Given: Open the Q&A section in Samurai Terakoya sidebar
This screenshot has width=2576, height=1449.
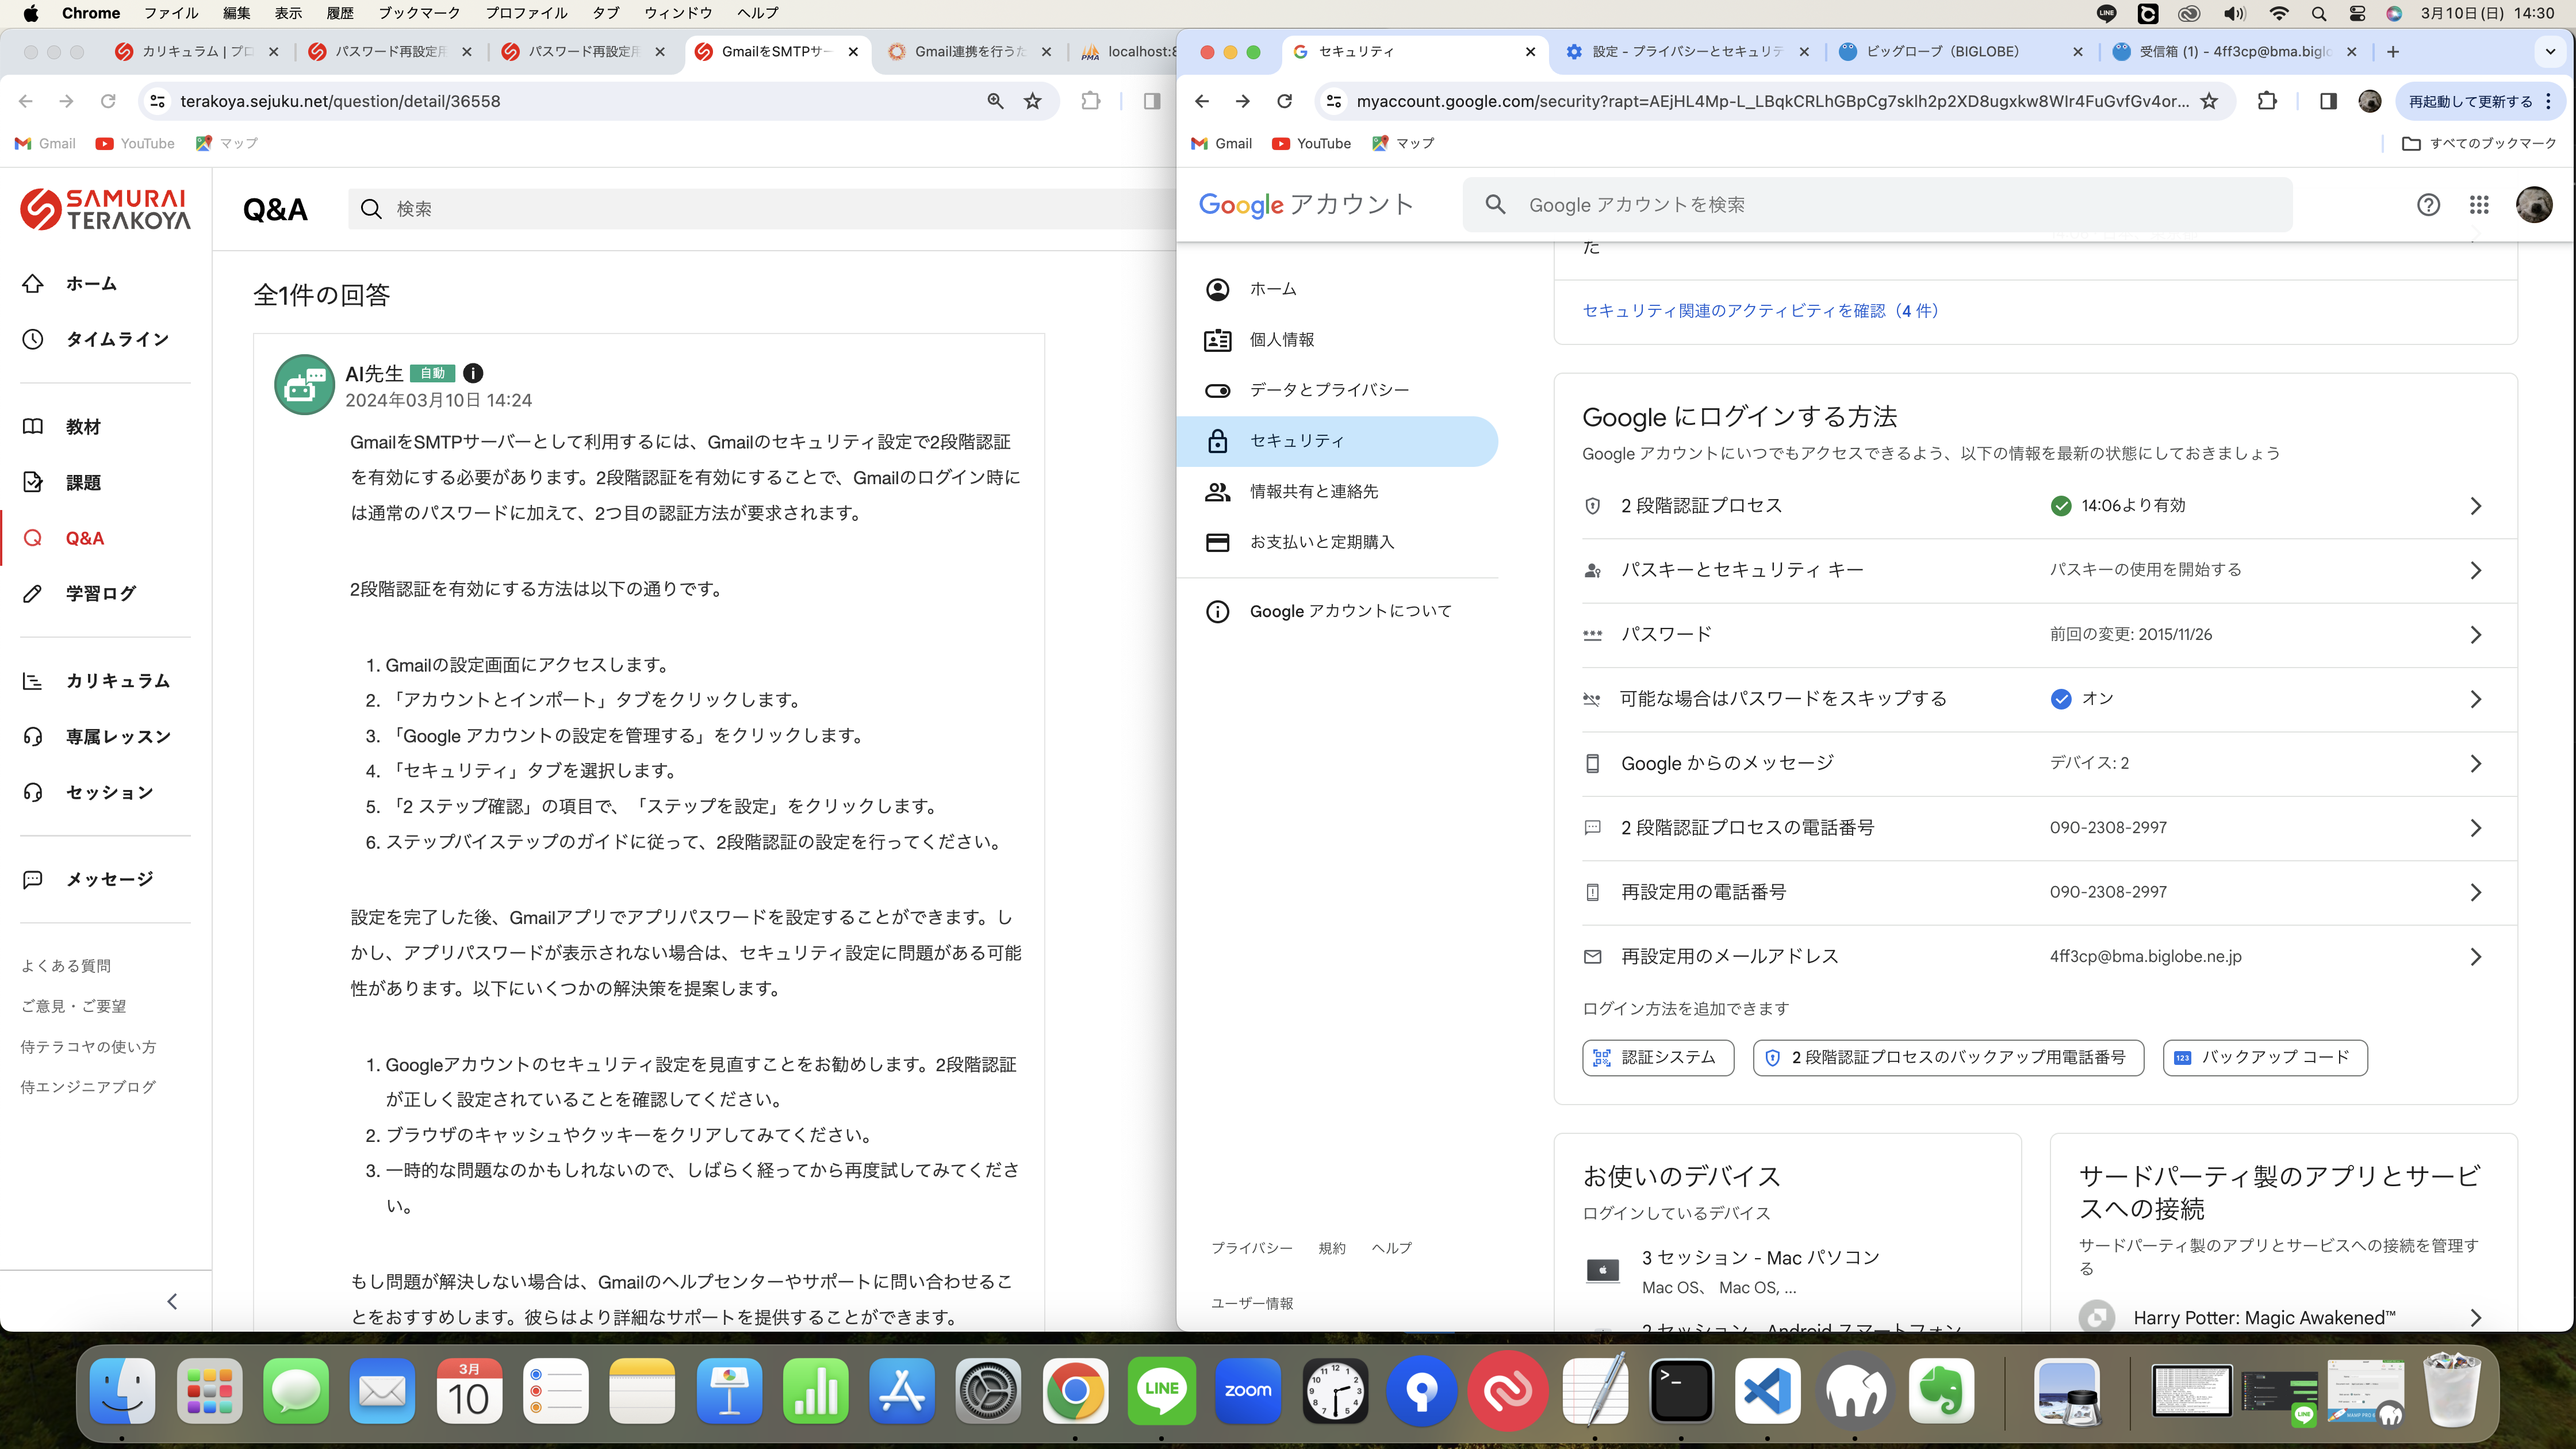Looking at the screenshot, I should point(84,538).
